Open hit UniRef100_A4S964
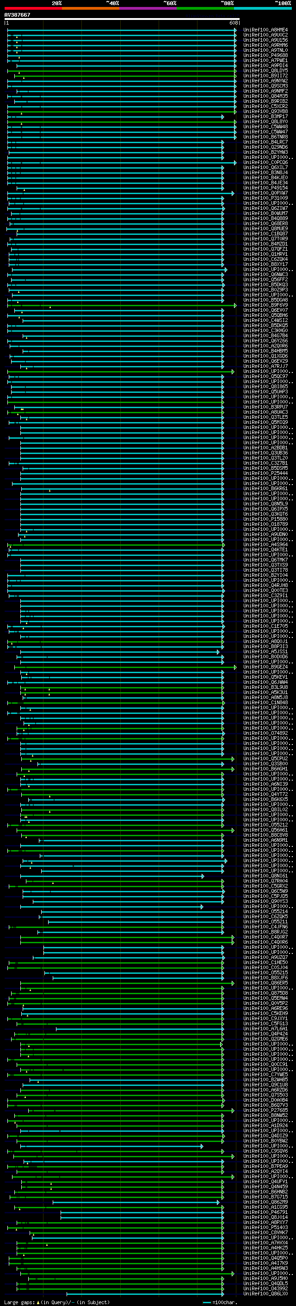This screenshot has width=296, height=1306. [x=265, y=545]
